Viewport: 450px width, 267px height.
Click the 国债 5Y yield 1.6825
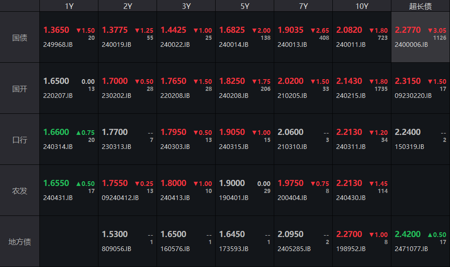click(x=232, y=30)
